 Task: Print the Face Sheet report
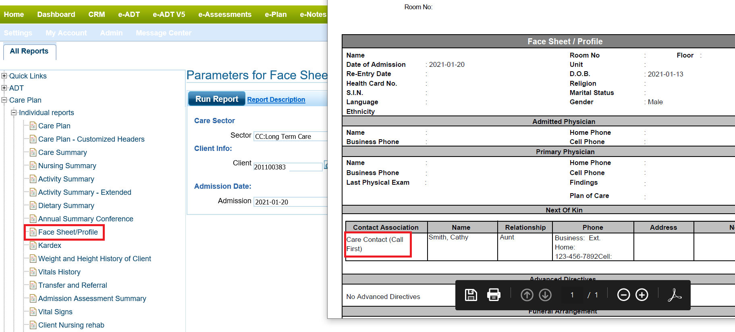494,295
